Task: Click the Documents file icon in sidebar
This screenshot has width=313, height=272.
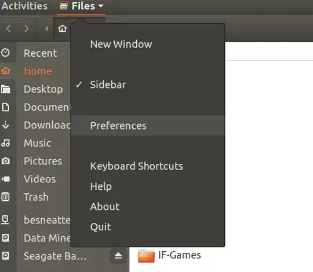Action: 6,107
